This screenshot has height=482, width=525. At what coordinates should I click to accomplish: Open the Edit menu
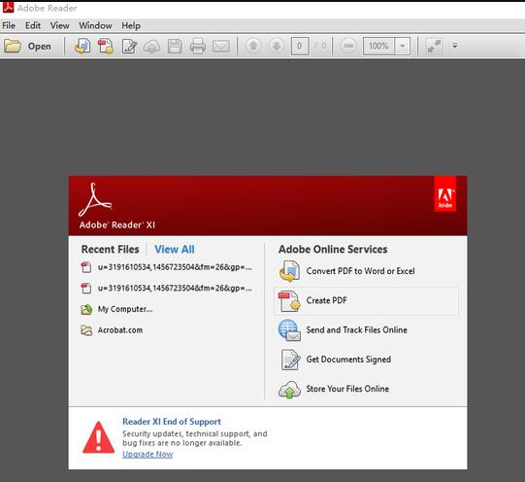[x=33, y=25]
